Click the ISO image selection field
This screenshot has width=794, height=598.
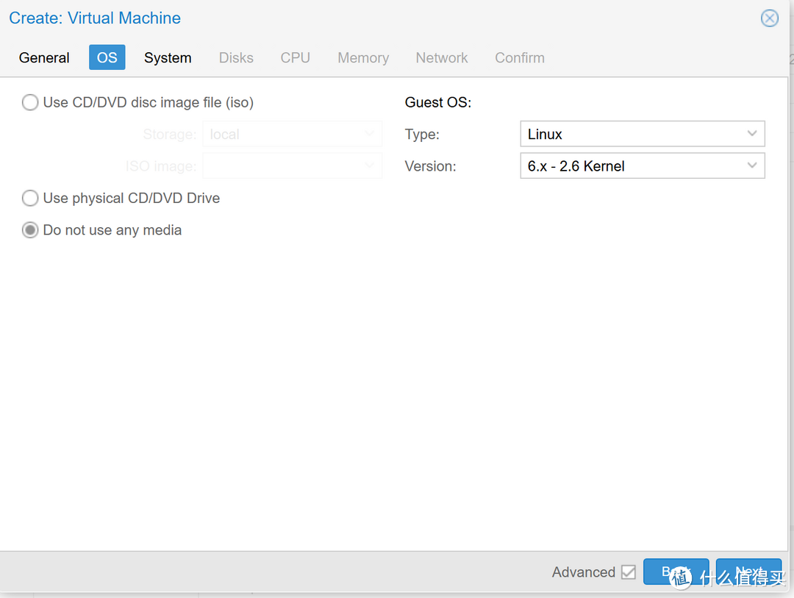coord(292,166)
